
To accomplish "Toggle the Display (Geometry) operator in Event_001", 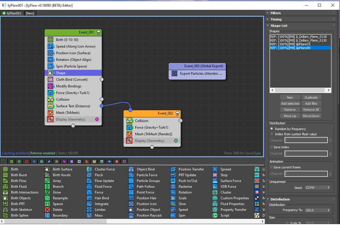I will [x=51, y=119].
